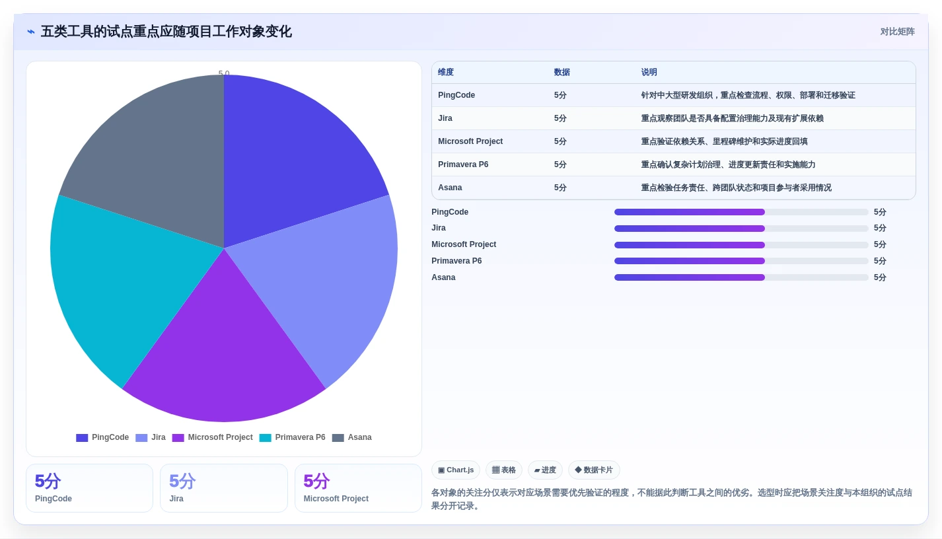
Task: Select Microsoft Project in the table's 维度 column
Action: [470, 142]
